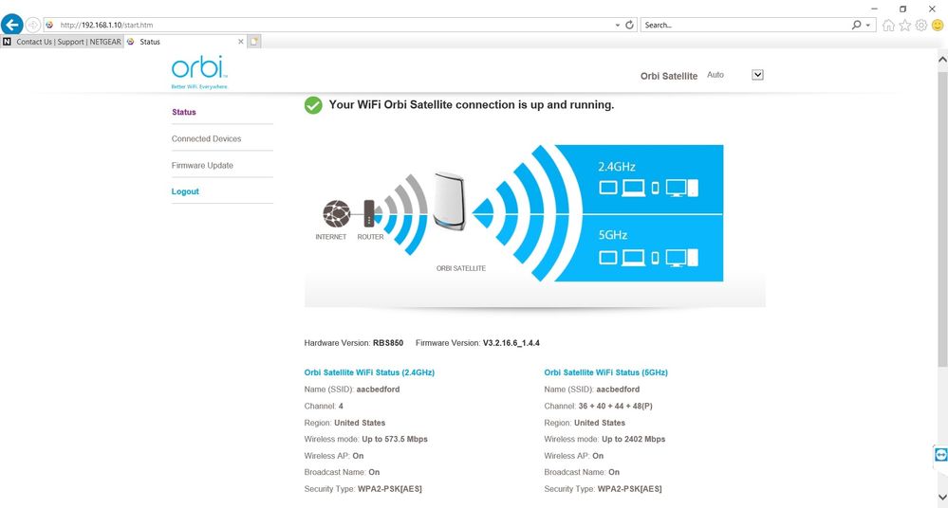This screenshot has height=508, width=948.
Task: Open the Firmware Update page
Action: 202,165
